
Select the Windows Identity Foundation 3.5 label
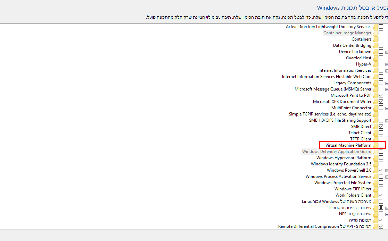pos(341,164)
